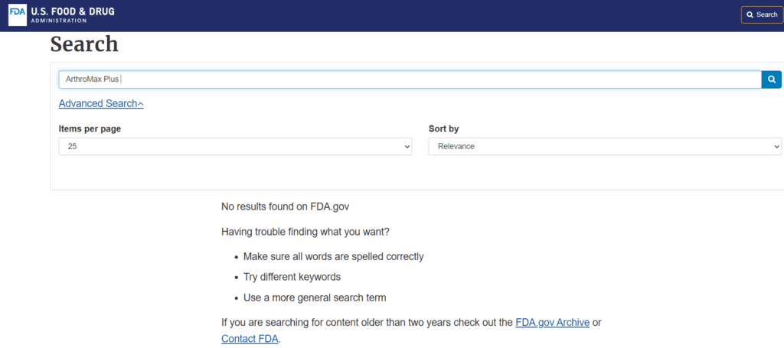This screenshot has height=348, width=784.
Task: Click the Sort by label
Action: click(x=443, y=128)
